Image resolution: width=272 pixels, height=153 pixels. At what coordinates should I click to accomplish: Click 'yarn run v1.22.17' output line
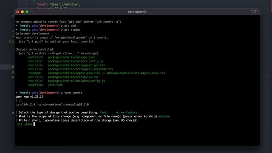click(29, 97)
